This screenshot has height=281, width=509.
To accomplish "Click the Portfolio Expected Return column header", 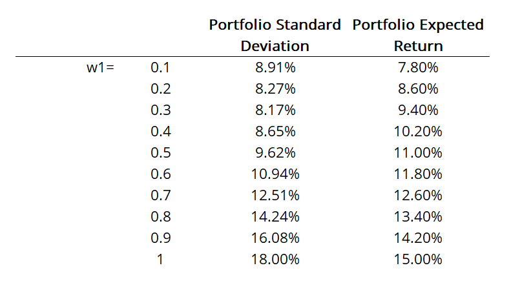I will click(x=419, y=36).
